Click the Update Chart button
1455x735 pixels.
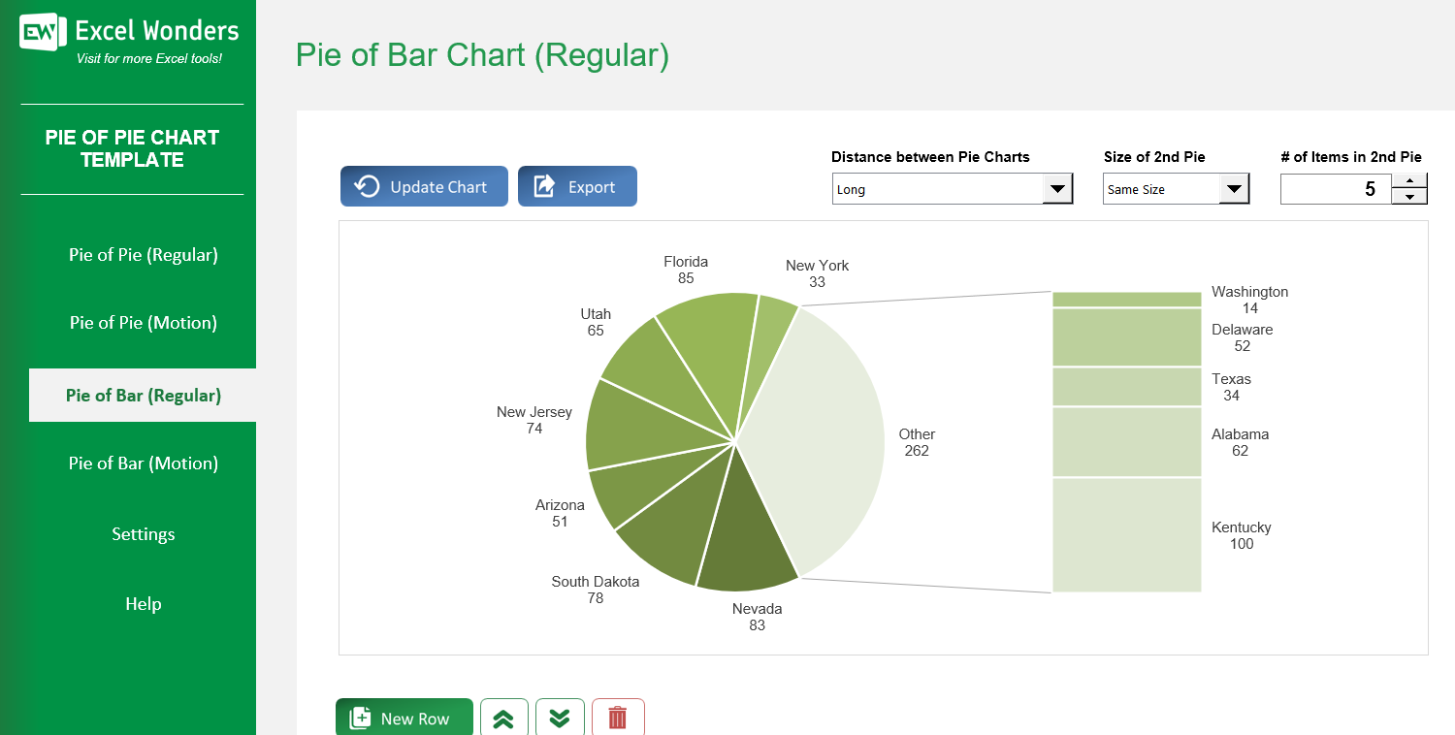(x=424, y=185)
